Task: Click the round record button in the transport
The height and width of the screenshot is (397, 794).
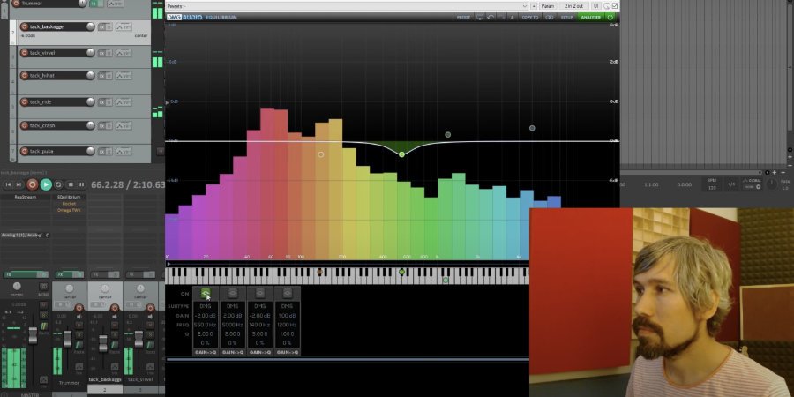Action: coord(32,185)
